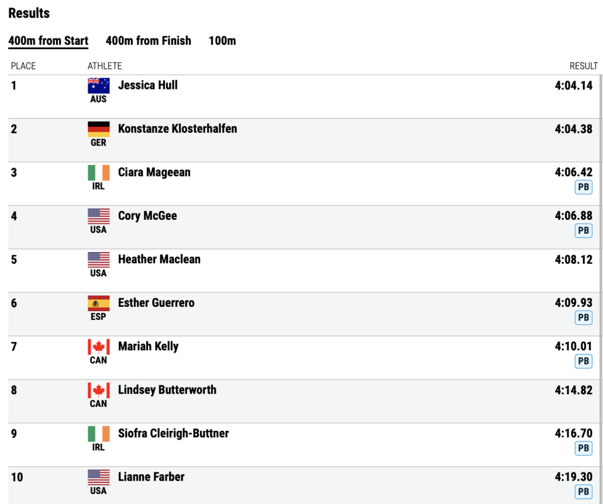Click the USA flag beside Lianne Farber
The width and height of the screenshot is (603, 504).
tap(98, 477)
